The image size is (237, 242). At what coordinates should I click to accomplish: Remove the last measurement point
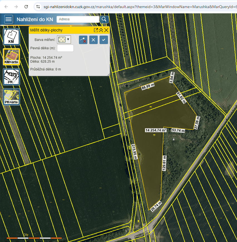pos(83,40)
